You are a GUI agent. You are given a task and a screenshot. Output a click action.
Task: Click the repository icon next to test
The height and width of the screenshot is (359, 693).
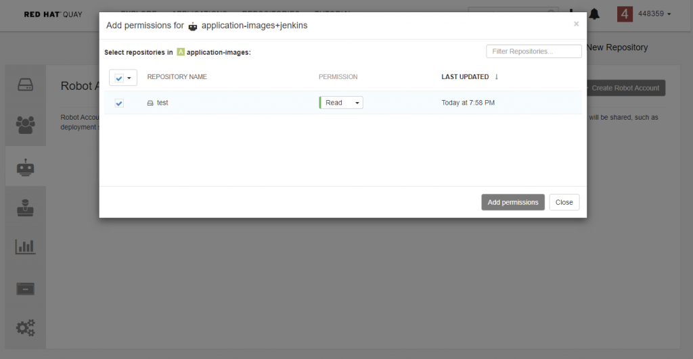[x=150, y=103]
